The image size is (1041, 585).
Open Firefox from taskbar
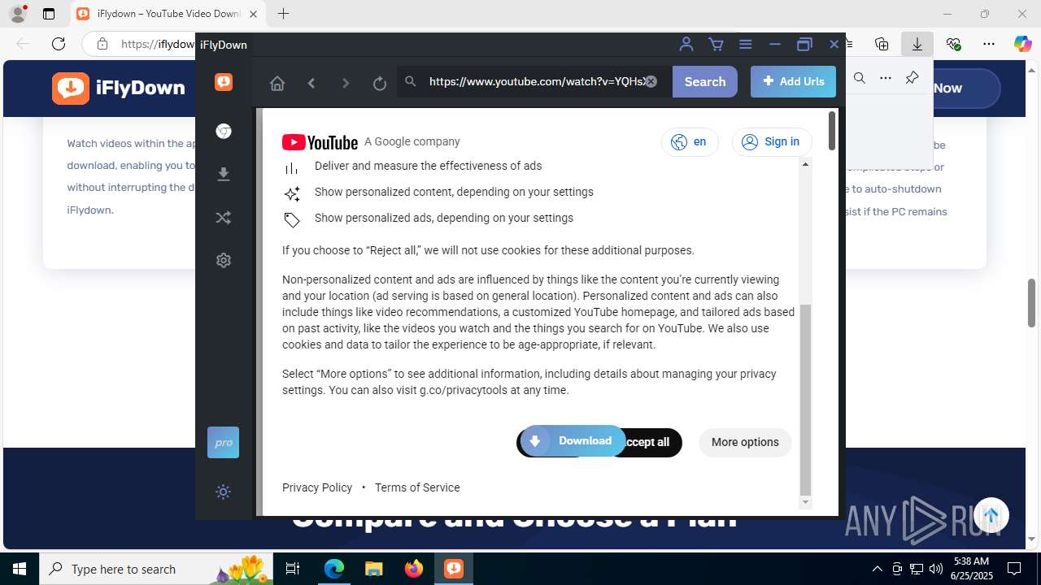click(413, 569)
